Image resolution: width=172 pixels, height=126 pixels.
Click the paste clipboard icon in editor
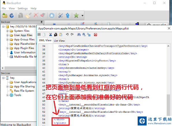(x=61, y=35)
